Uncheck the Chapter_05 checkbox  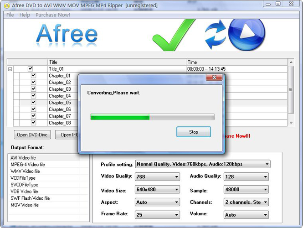click(33, 103)
